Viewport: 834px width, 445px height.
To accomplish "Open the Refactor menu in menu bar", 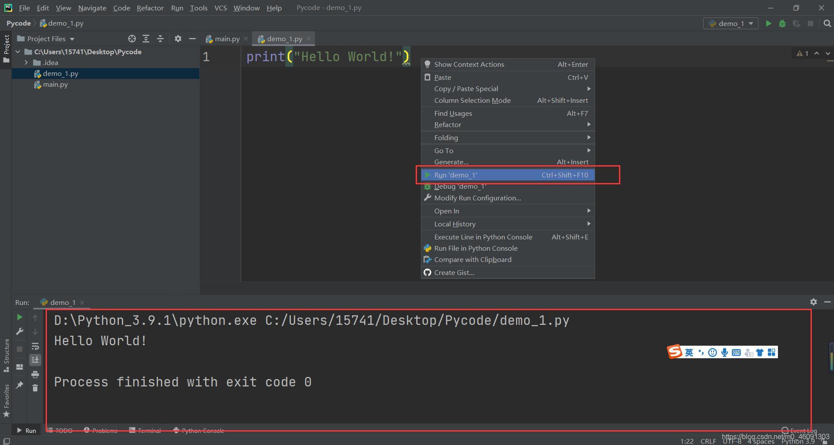I will (150, 8).
